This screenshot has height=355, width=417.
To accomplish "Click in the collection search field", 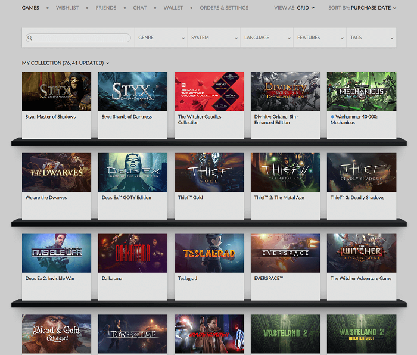I will (x=80, y=38).
